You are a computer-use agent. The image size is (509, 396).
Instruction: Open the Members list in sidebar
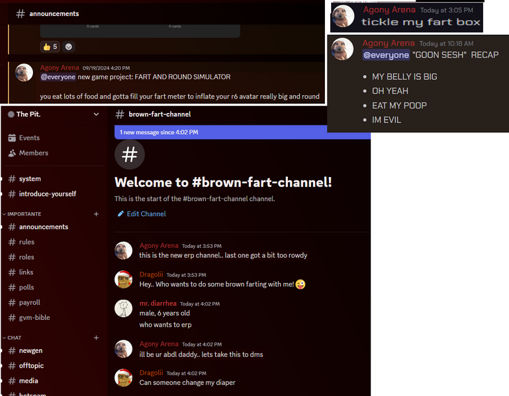13,153
